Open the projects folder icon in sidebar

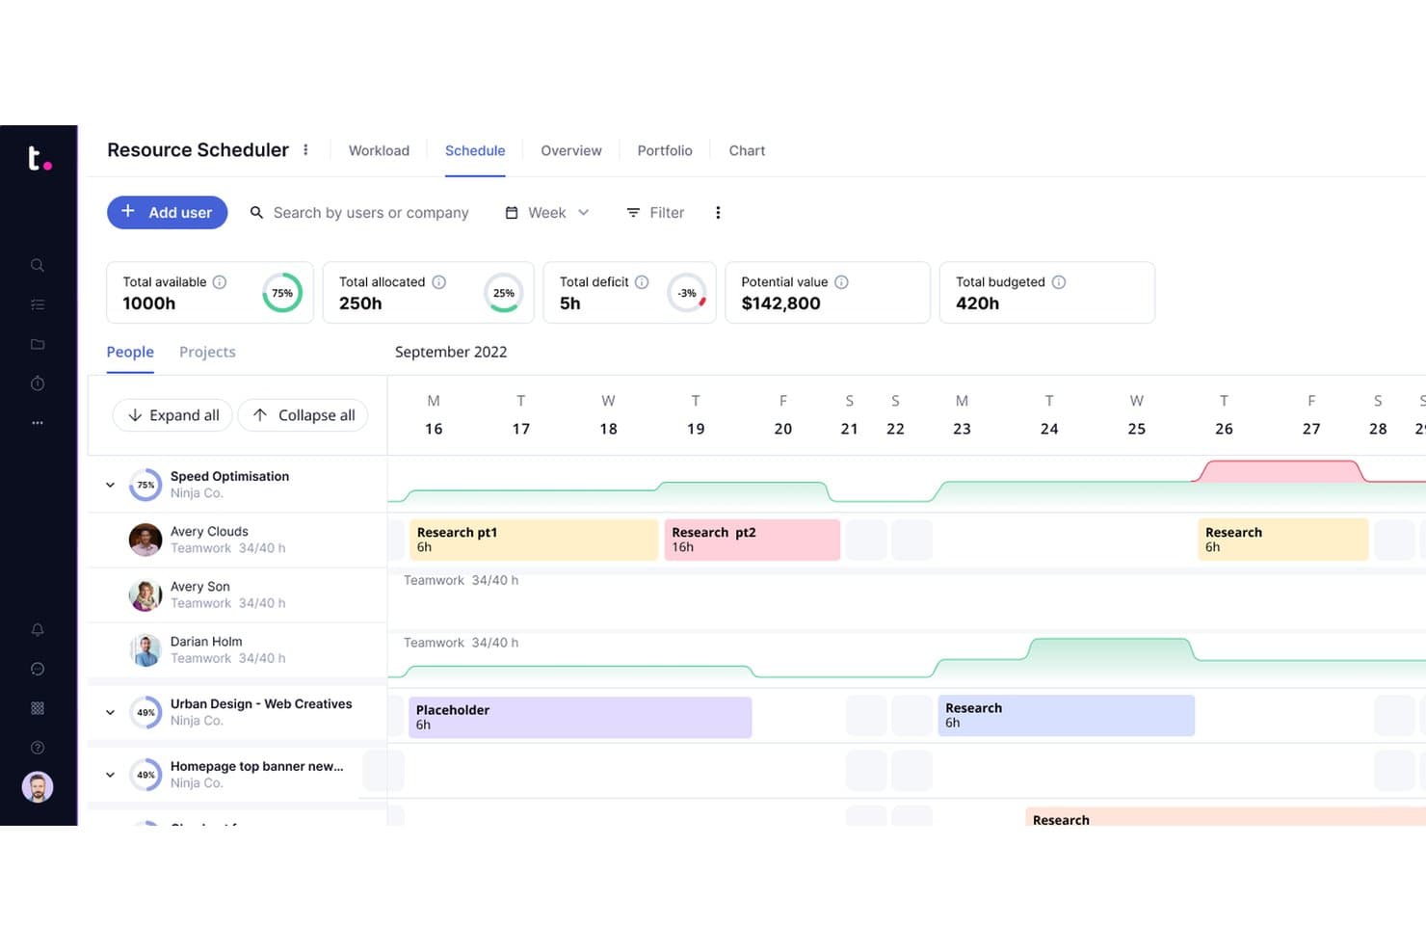click(x=38, y=344)
